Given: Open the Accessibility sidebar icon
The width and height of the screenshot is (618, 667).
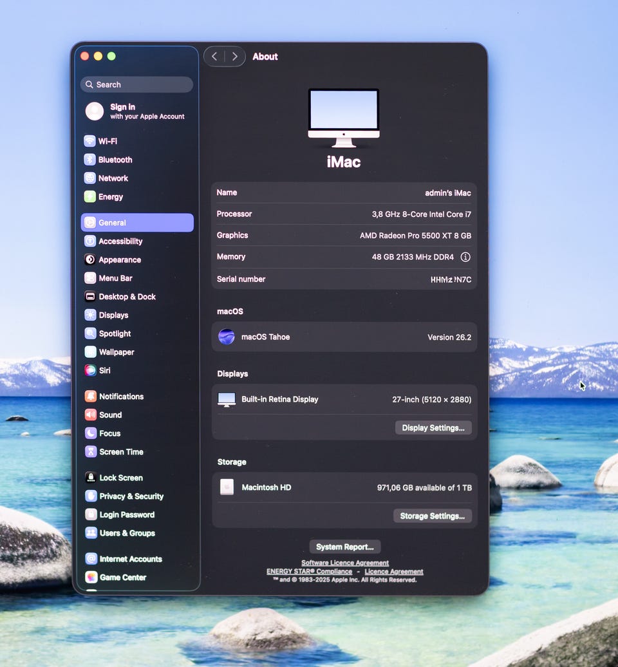Looking at the screenshot, I should point(90,241).
